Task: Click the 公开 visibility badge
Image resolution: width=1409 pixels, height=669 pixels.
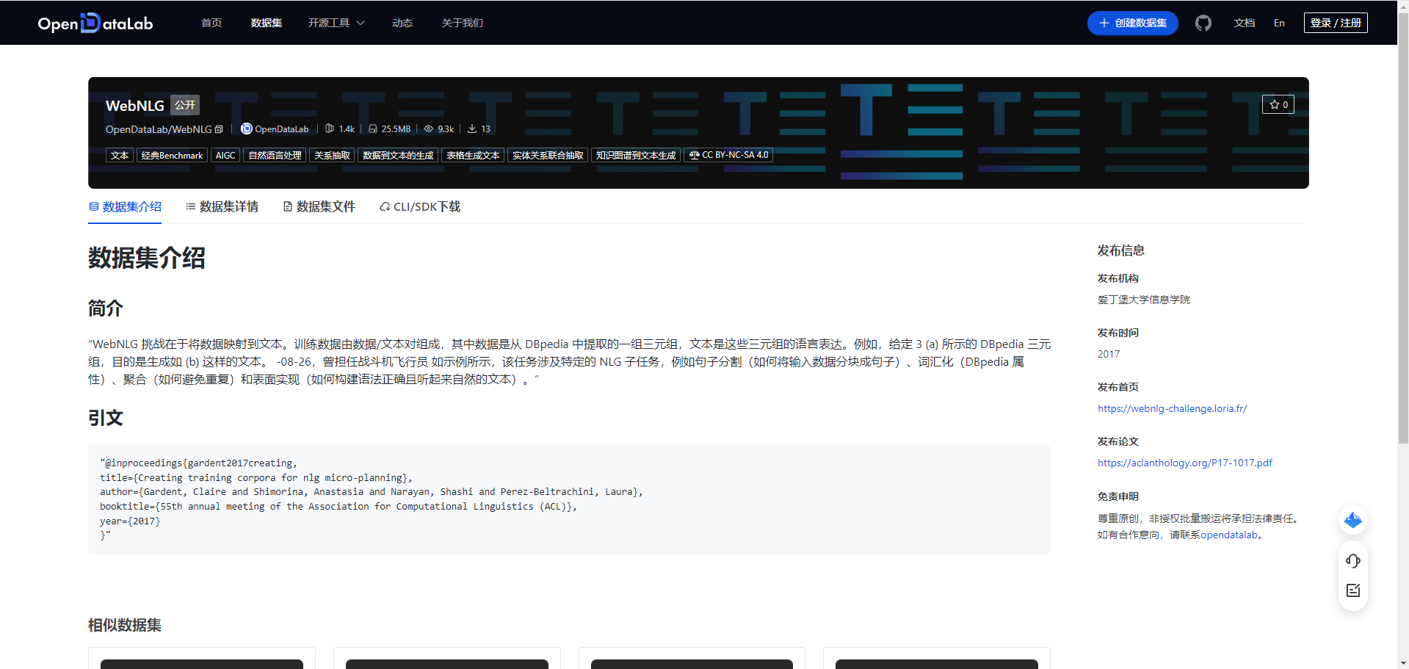Action: 185,105
